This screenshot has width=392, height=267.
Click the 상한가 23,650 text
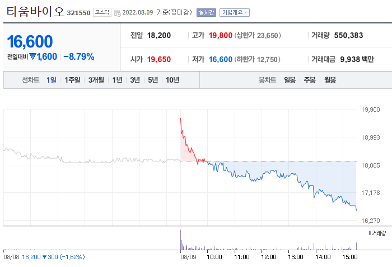click(x=258, y=35)
